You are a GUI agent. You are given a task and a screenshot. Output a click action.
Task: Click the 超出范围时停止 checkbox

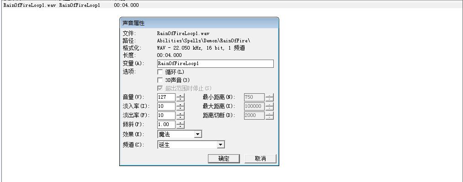point(160,88)
